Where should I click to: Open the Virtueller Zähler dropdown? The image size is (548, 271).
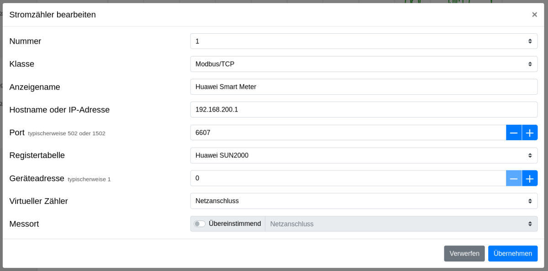click(x=364, y=201)
